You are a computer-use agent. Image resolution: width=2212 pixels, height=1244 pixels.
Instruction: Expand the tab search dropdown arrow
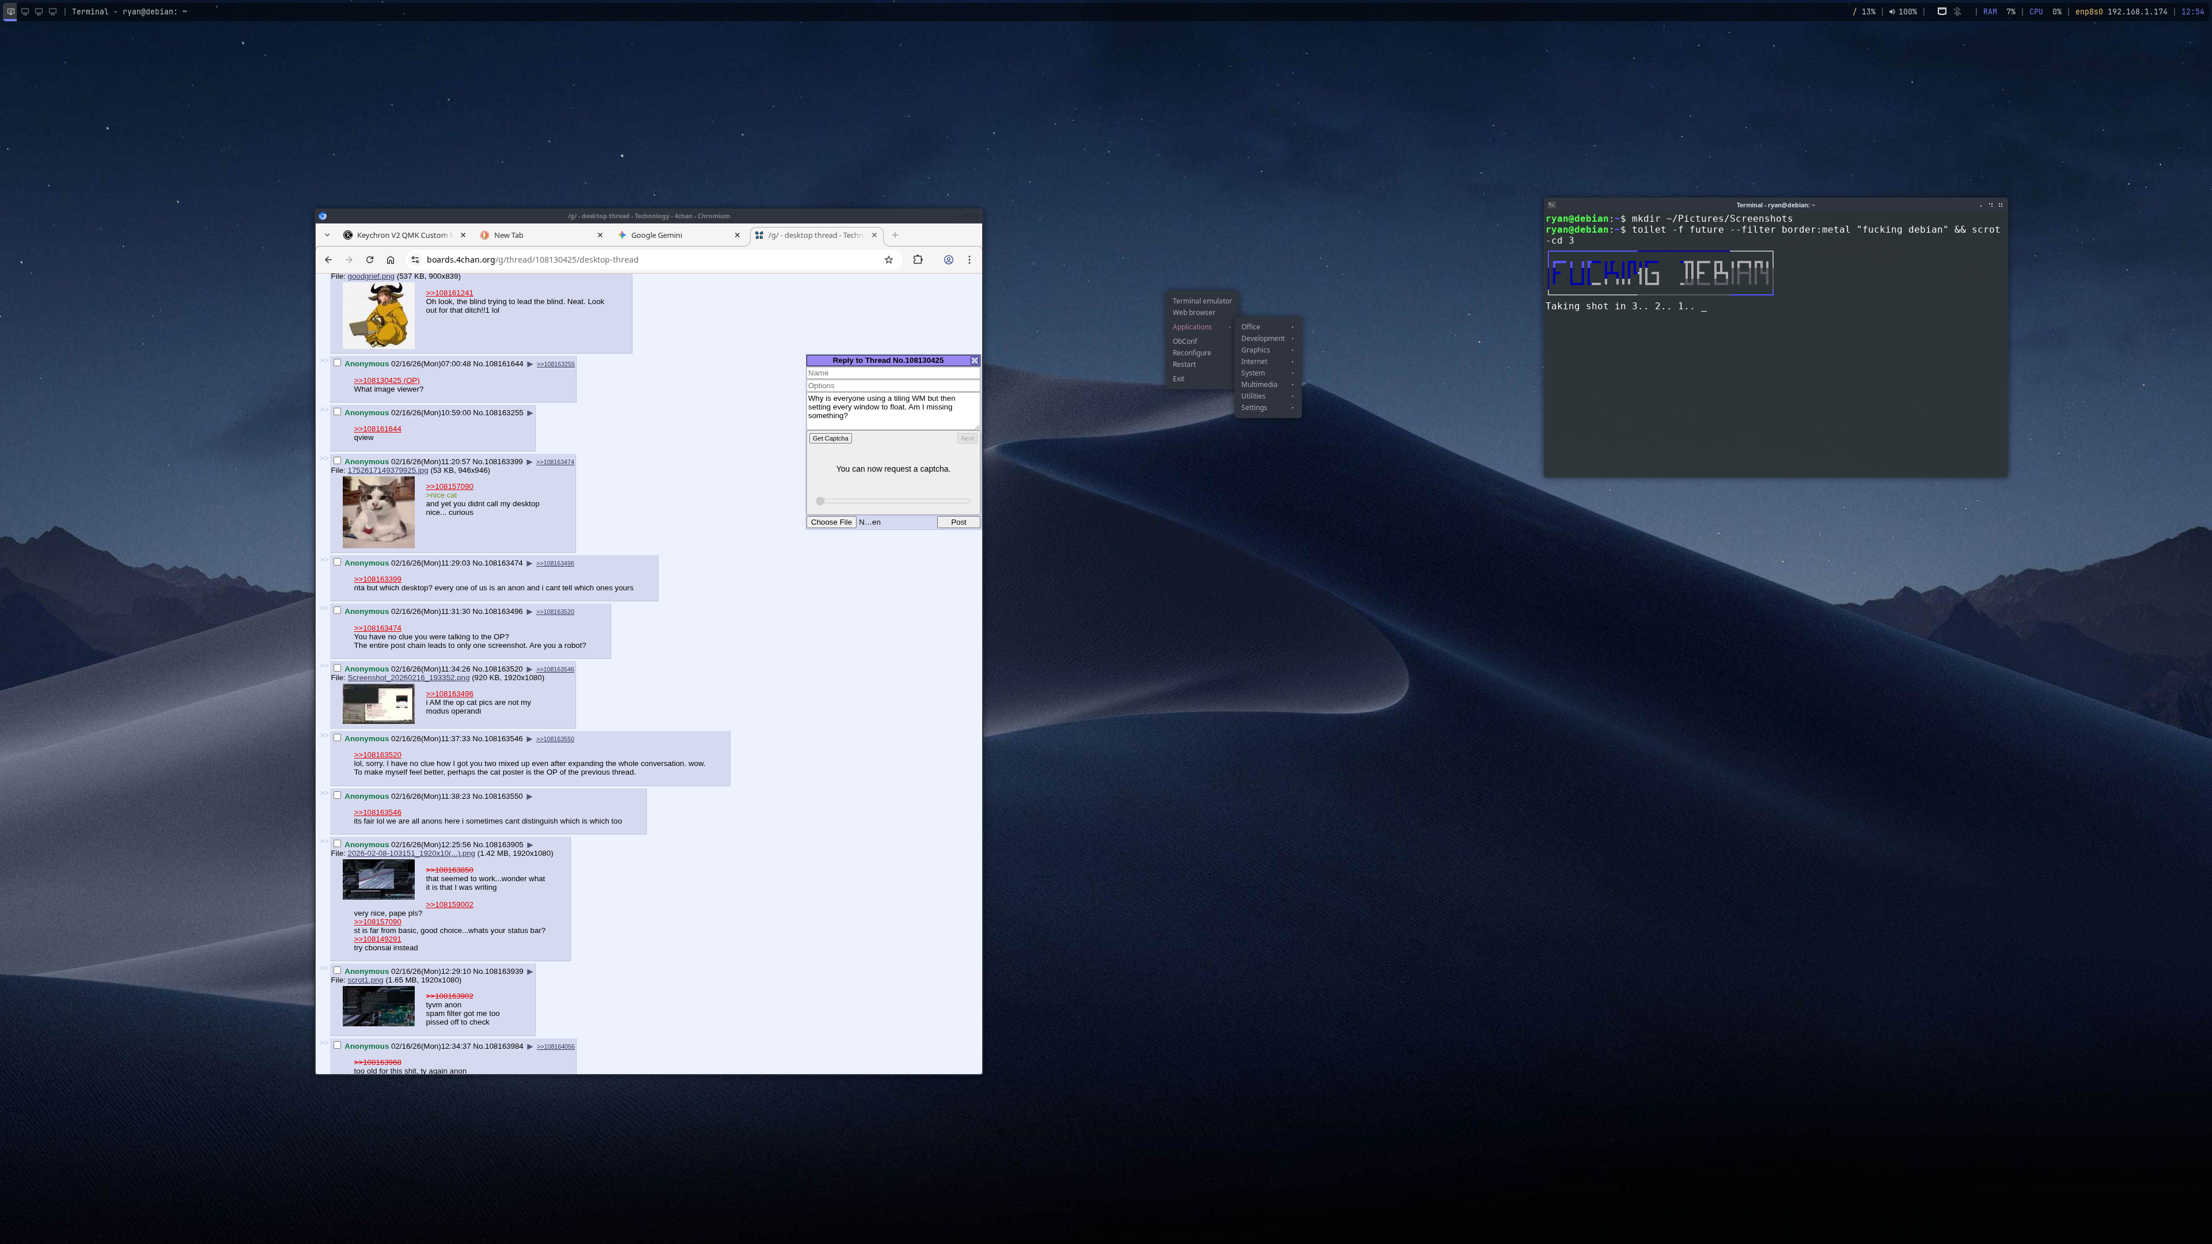(x=327, y=235)
